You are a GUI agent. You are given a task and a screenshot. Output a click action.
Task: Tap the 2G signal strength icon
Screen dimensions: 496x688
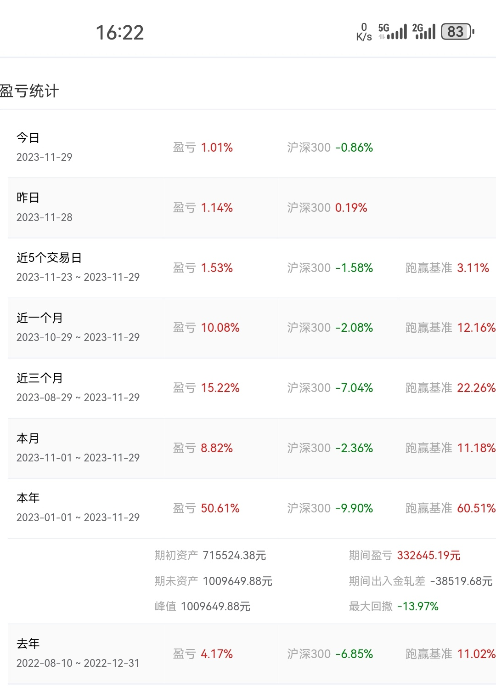[424, 31]
